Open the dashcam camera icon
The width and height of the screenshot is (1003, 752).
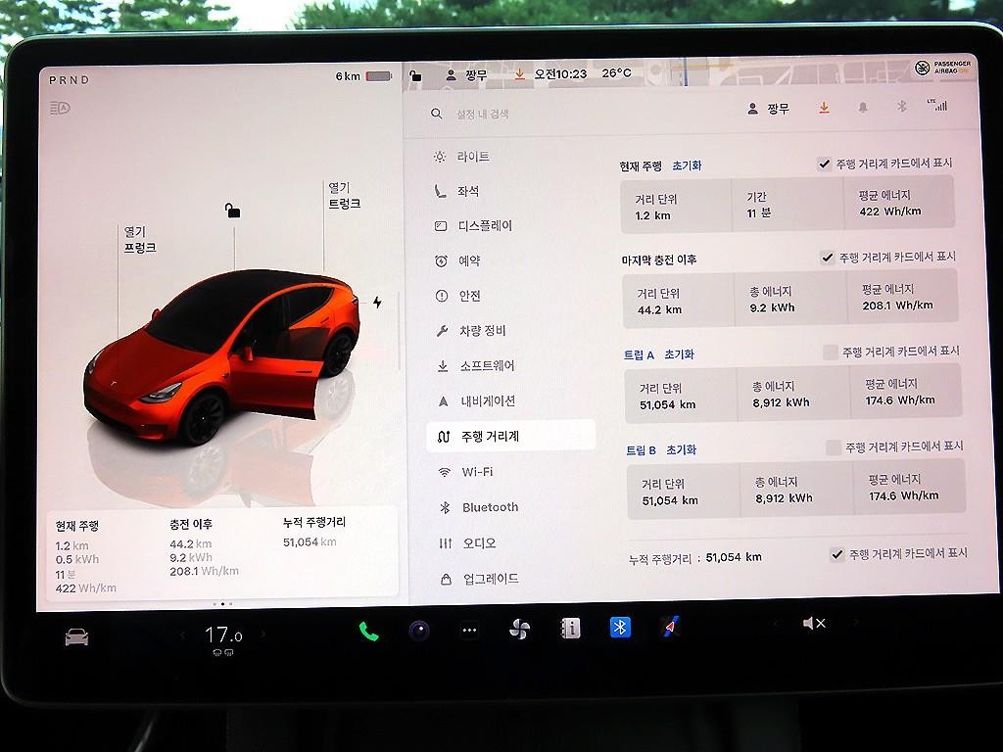click(419, 632)
